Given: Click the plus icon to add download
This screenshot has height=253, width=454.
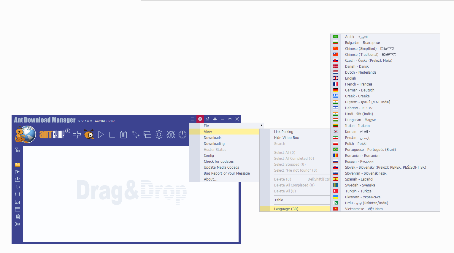Looking at the screenshot, I should (77, 135).
